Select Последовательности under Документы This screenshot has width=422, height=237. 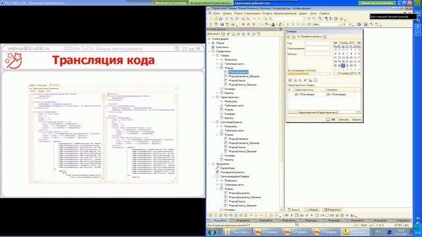(232, 172)
